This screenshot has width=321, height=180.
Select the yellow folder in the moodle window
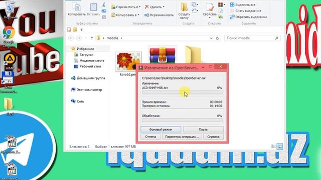193,54
